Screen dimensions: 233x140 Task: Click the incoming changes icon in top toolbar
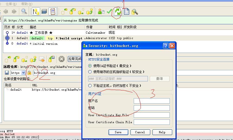click(x=64, y=11)
